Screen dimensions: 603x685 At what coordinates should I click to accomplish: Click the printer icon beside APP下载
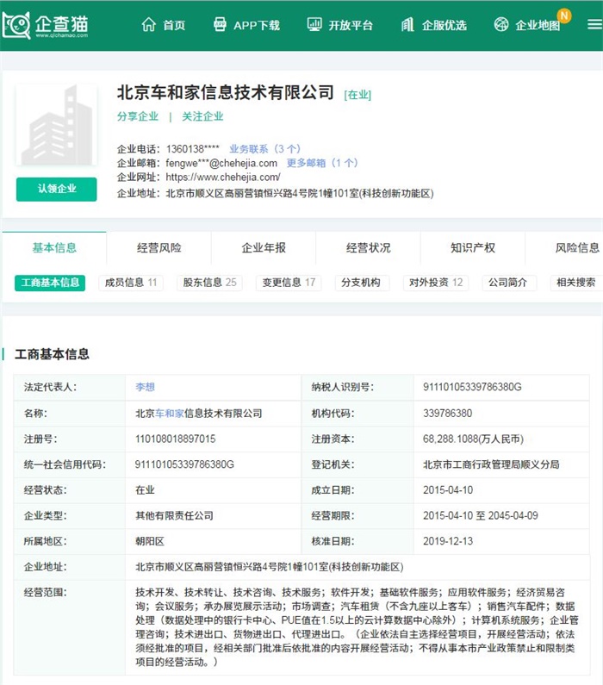pos(220,25)
